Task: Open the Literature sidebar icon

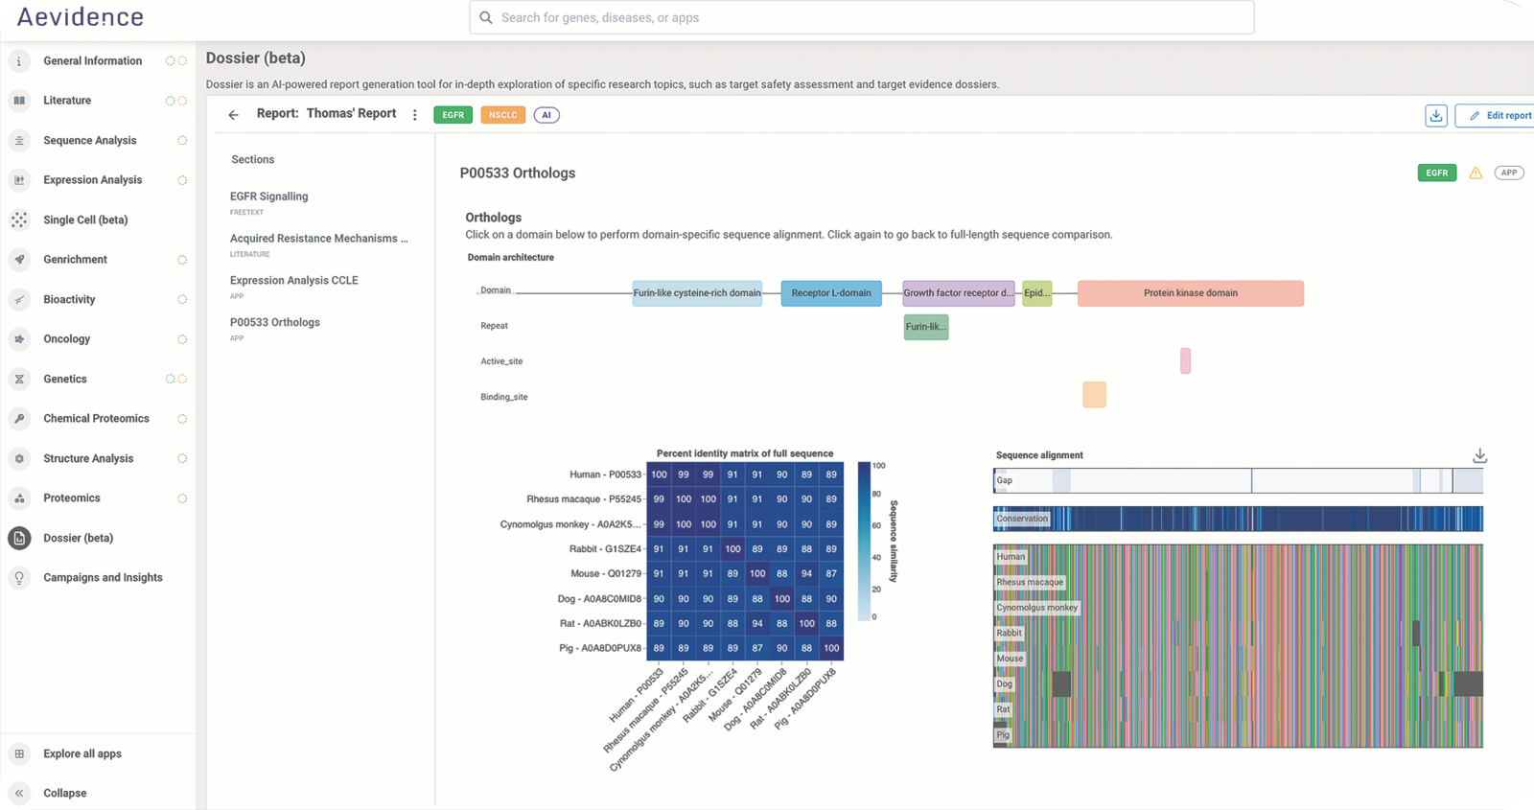Action: point(19,101)
